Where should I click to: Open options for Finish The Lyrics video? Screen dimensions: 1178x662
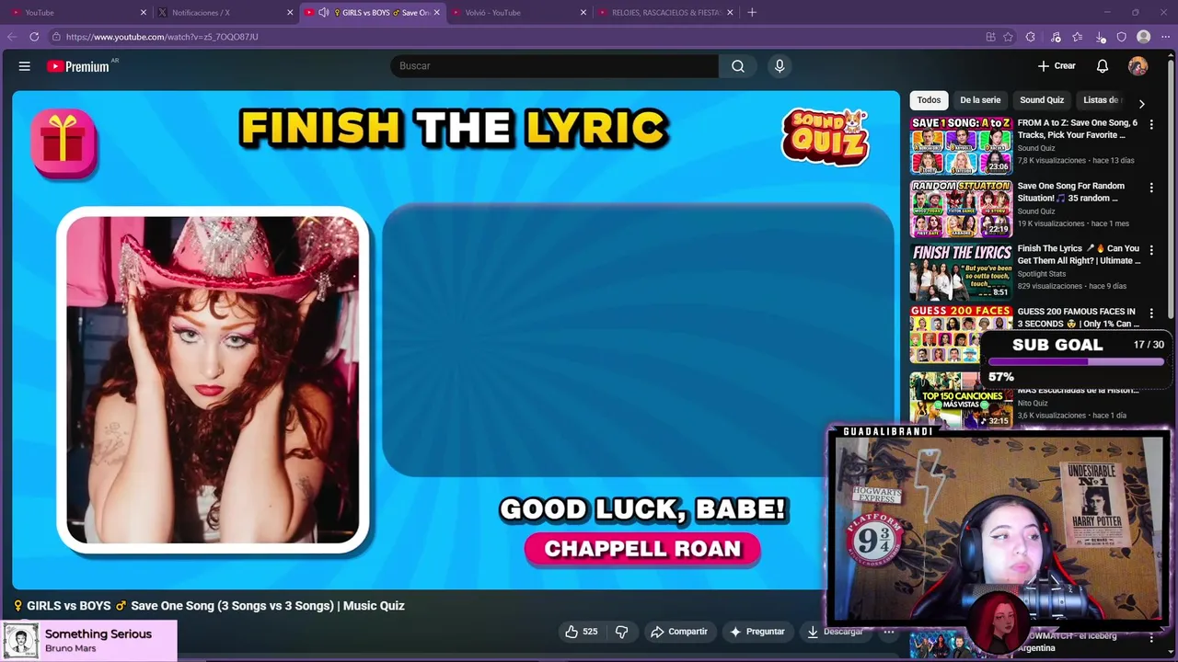click(x=1151, y=250)
